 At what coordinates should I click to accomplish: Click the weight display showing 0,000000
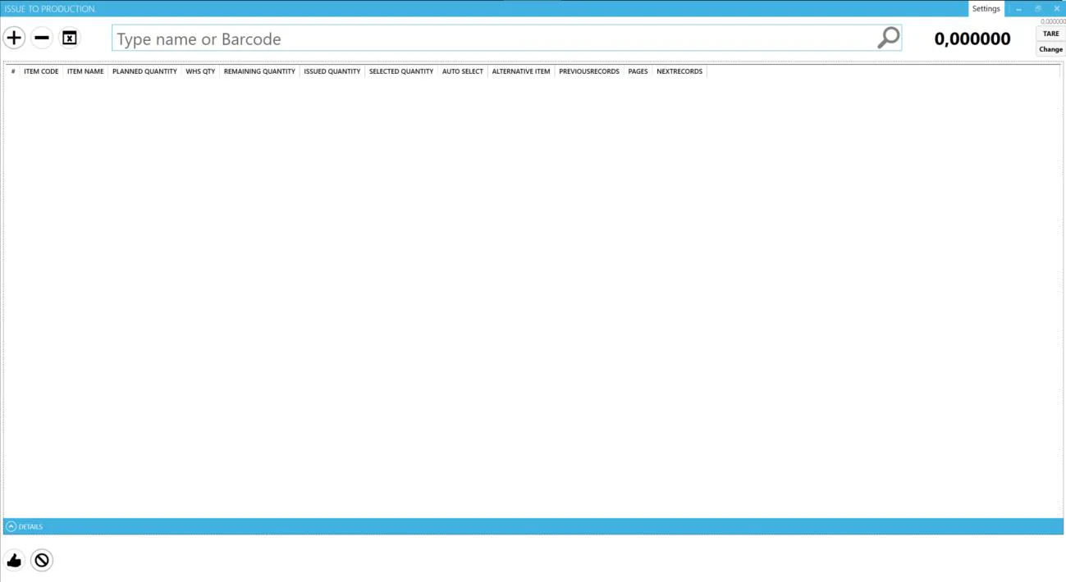pos(972,39)
